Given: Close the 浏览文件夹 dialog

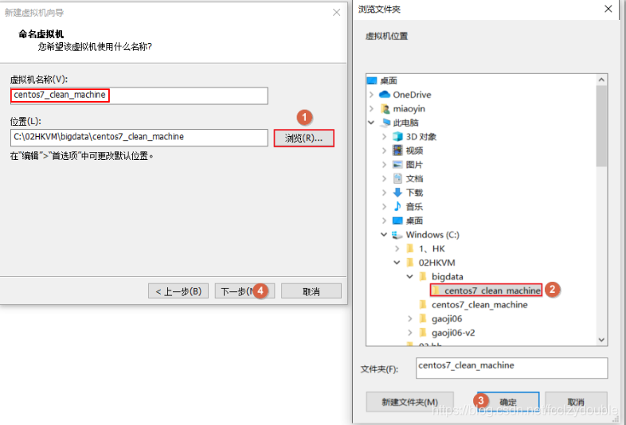Looking at the screenshot, I should pyautogui.click(x=608, y=9).
